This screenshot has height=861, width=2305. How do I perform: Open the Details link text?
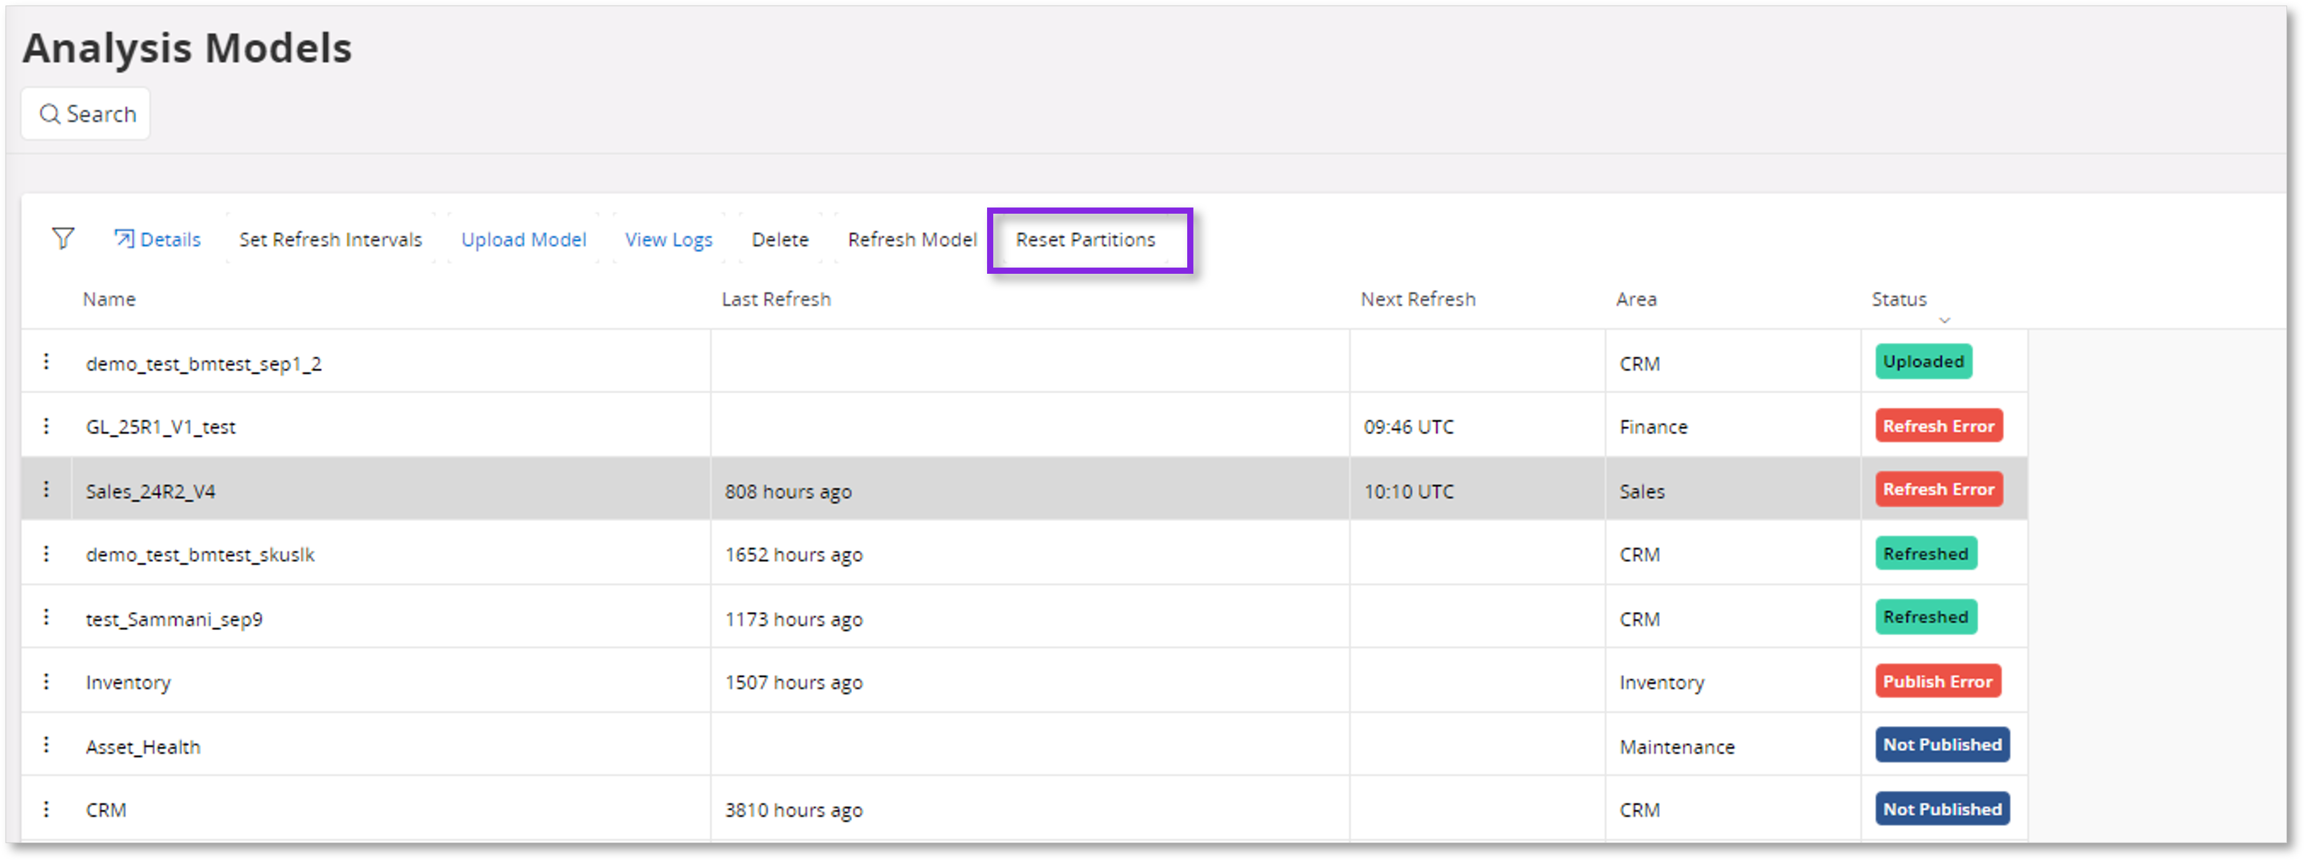tap(170, 240)
